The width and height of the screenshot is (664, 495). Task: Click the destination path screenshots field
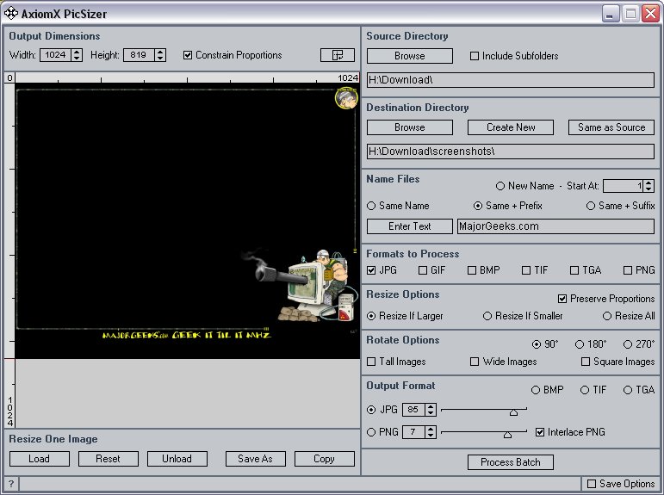tap(511, 152)
